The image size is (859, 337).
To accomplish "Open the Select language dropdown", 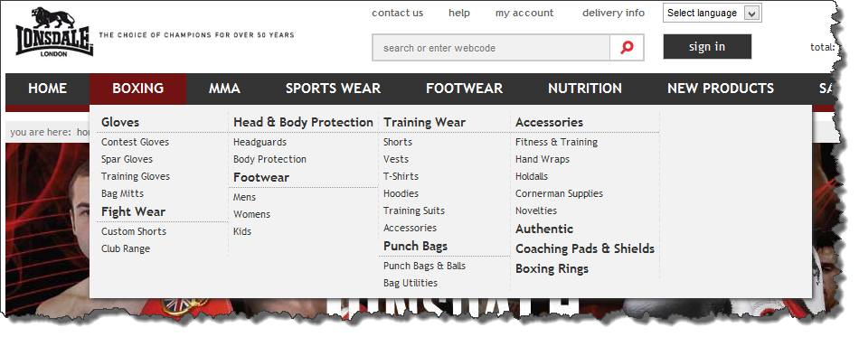I will [712, 14].
